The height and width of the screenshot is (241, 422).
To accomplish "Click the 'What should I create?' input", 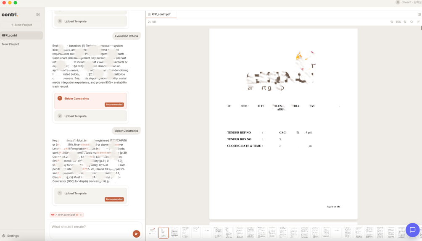I will tap(90, 227).
